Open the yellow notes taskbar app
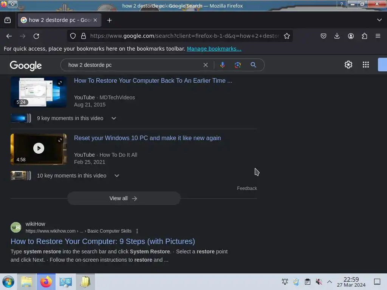The width and height of the screenshot is (387, 290). click(x=85, y=282)
